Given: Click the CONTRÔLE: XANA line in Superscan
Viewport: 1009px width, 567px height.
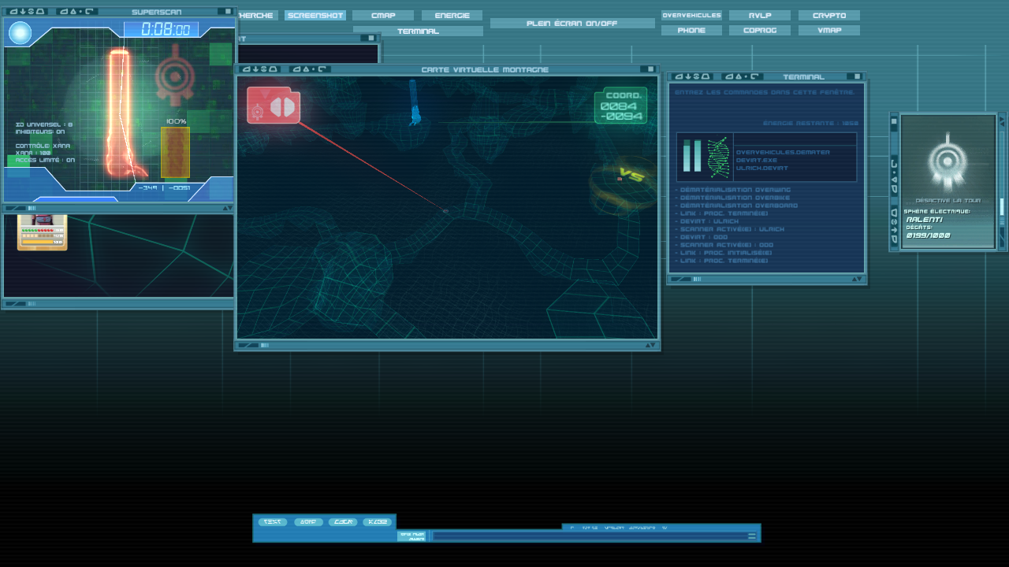Looking at the screenshot, I should [43, 146].
